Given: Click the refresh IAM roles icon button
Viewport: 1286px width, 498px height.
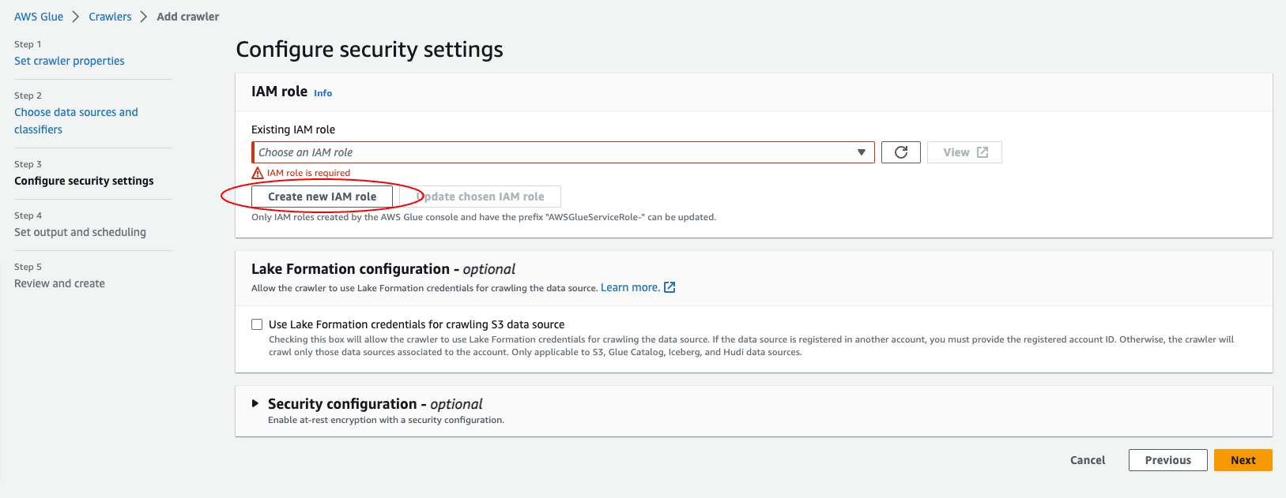Looking at the screenshot, I should coord(900,152).
